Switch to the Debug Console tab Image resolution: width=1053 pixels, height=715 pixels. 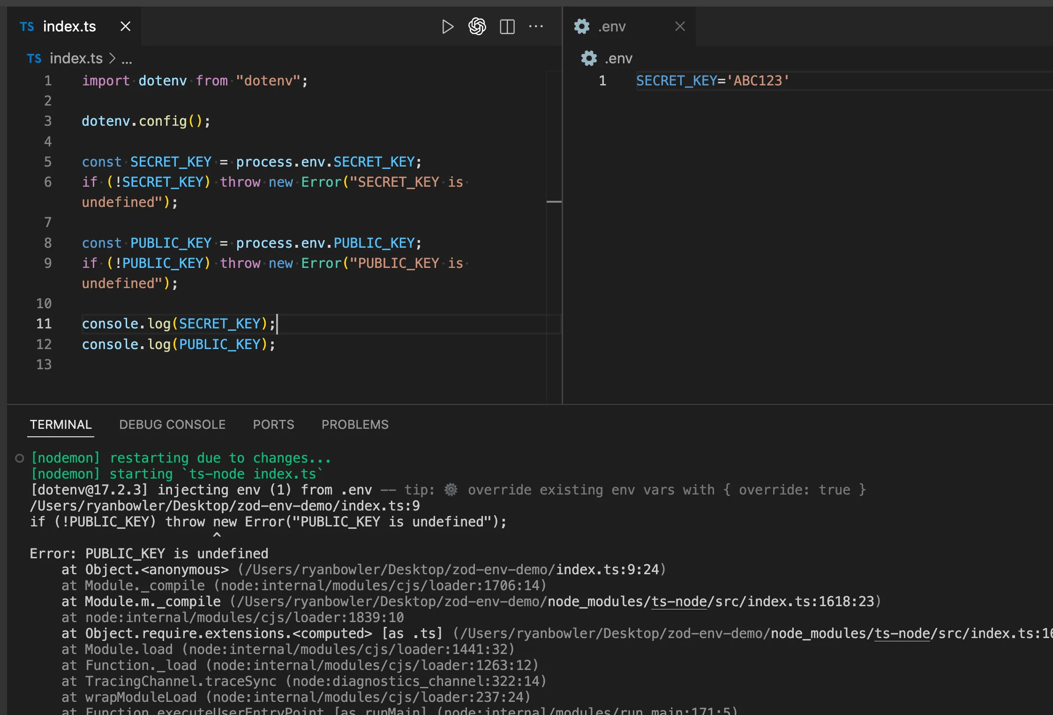pyautogui.click(x=172, y=425)
